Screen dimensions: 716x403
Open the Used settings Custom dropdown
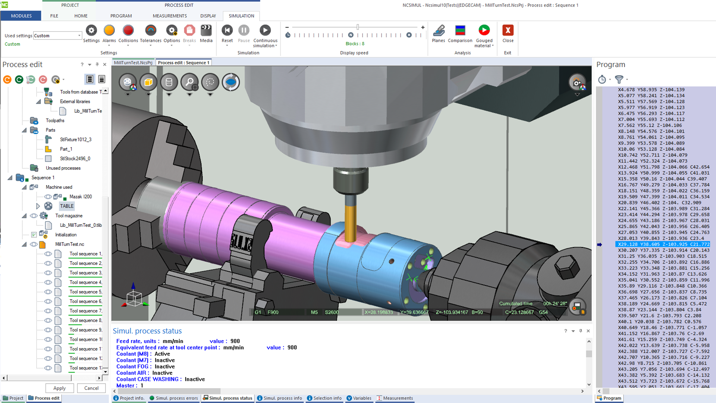[x=79, y=36]
